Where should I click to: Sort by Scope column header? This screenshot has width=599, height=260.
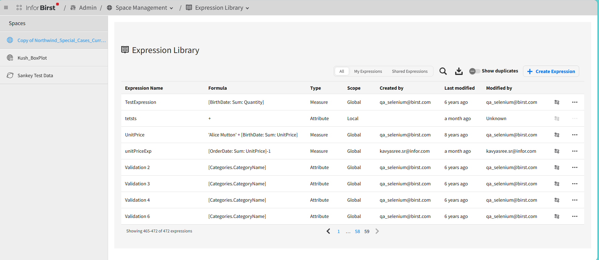[x=354, y=88]
